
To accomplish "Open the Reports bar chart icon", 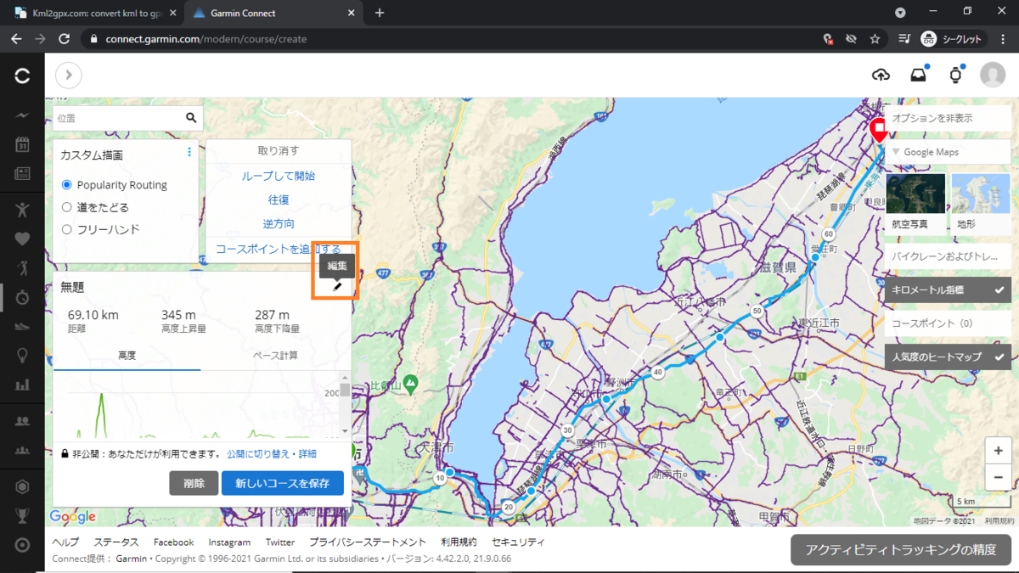I will [x=22, y=385].
